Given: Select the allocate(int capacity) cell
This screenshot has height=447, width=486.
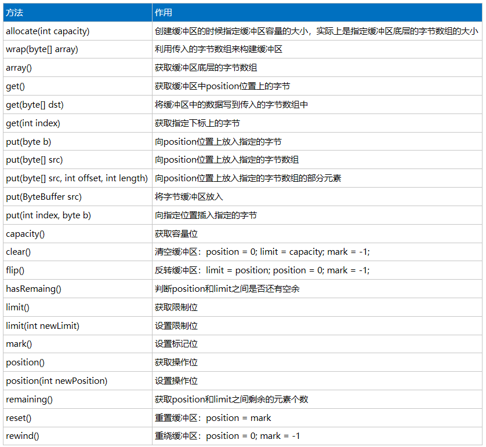Looking at the screenshot, I should 78,31.
